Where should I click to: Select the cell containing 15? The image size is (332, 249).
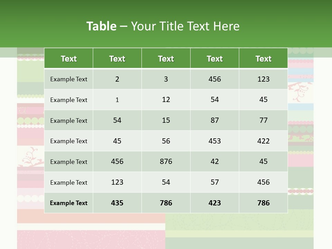pos(166,120)
